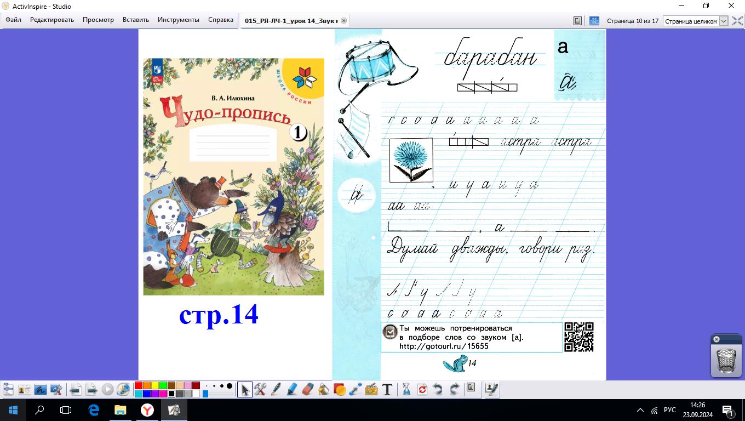The image size is (745, 421).
Task: Go to the next page arrow
Action: click(x=91, y=389)
